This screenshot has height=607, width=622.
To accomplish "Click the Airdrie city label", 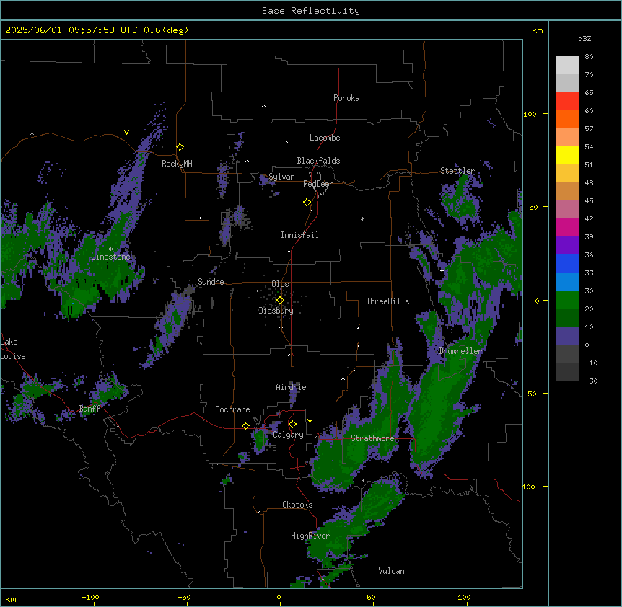I will (291, 387).
